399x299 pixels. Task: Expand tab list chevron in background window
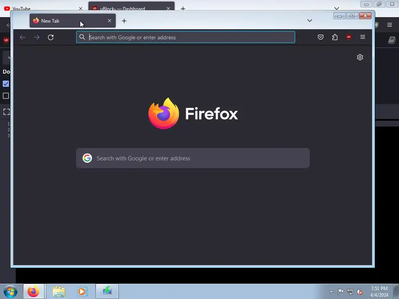point(336,9)
